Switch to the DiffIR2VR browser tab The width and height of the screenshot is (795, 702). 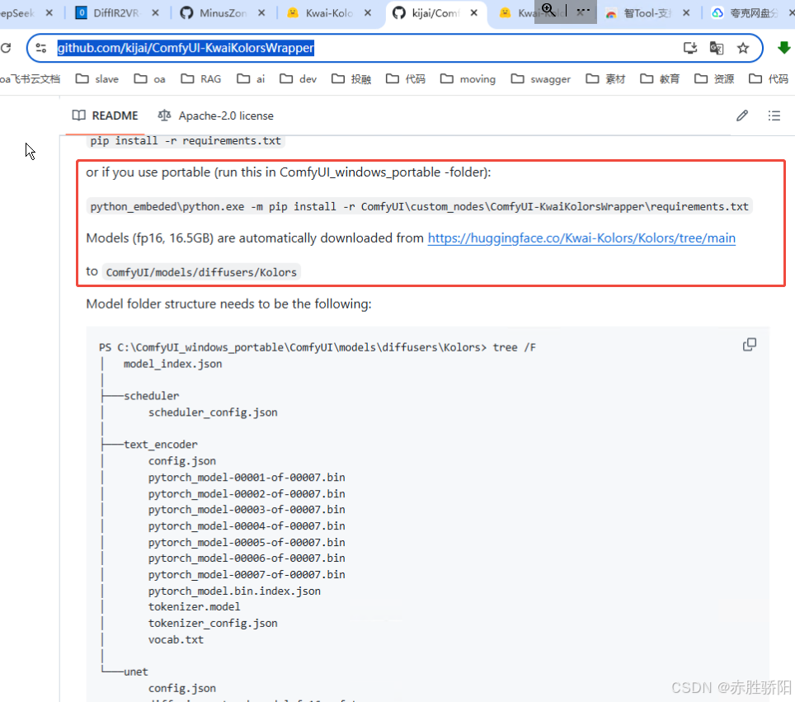[x=115, y=12]
